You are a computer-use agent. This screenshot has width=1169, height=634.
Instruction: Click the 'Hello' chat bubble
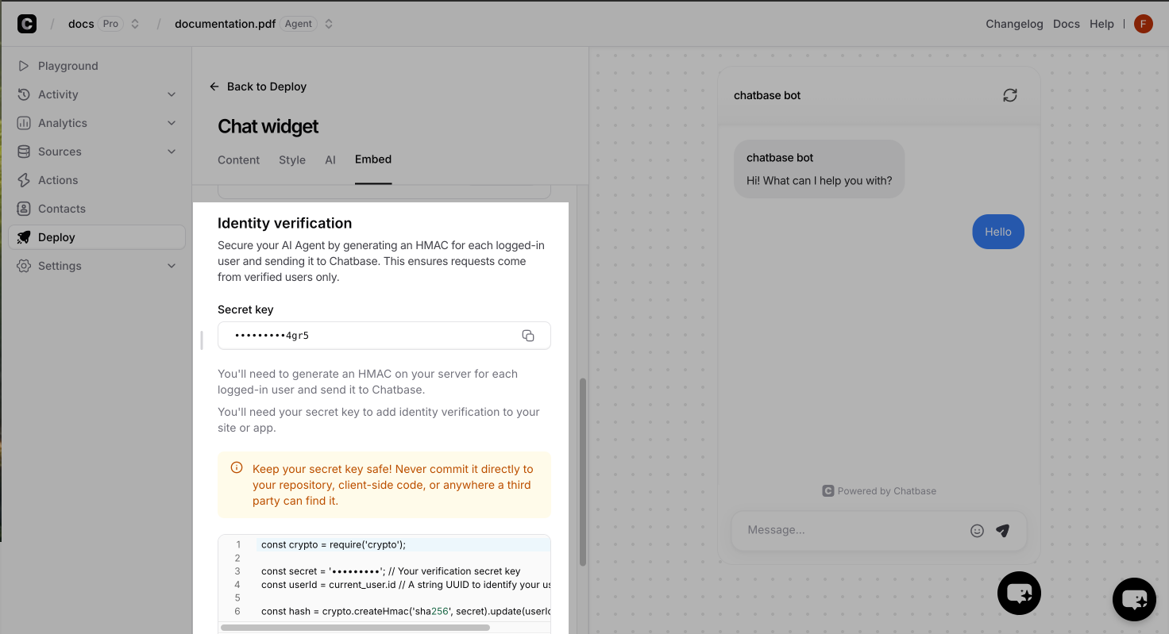point(998,232)
